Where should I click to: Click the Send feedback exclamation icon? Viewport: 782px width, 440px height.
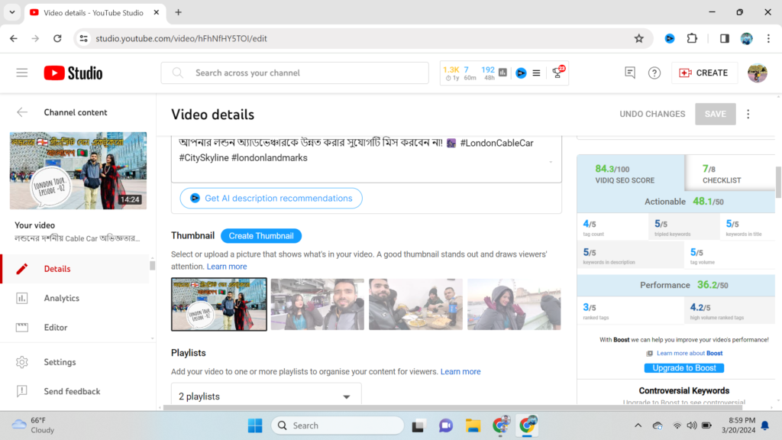click(x=22, y=391)
